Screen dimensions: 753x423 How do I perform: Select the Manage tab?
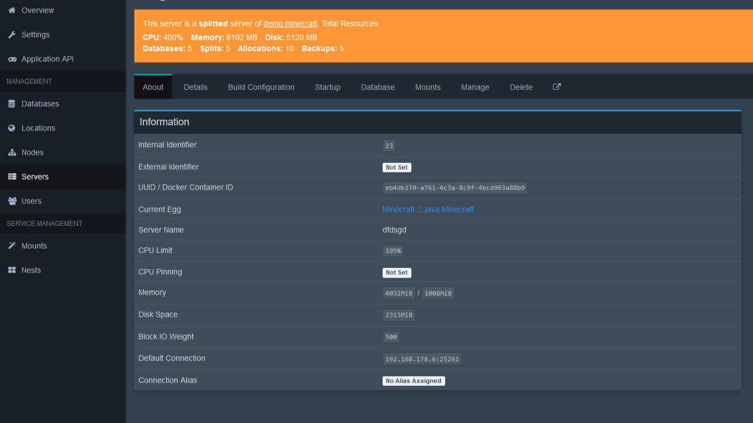(475, 87)
